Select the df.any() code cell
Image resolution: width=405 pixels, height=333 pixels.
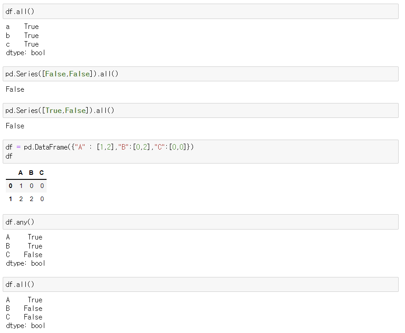pos(200,222)
